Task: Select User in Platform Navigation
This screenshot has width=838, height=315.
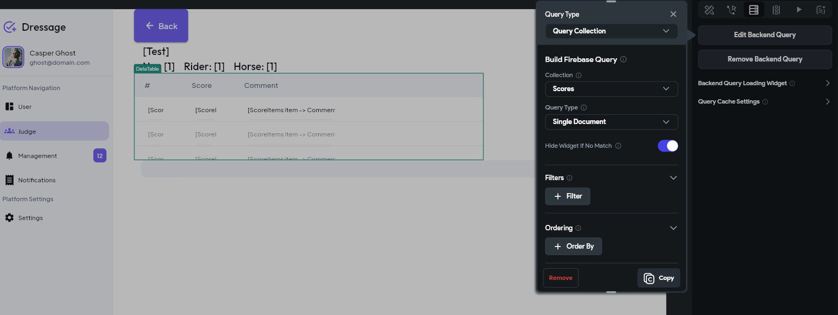Action: tap(24, 106)
